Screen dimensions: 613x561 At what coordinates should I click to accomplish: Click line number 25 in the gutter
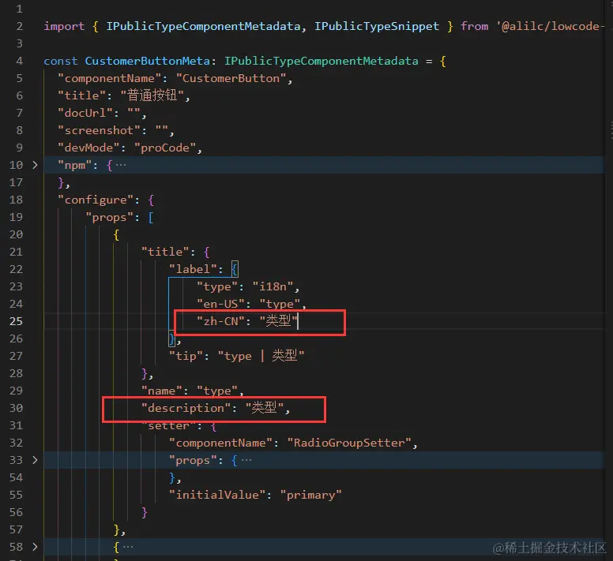[16, 321]
